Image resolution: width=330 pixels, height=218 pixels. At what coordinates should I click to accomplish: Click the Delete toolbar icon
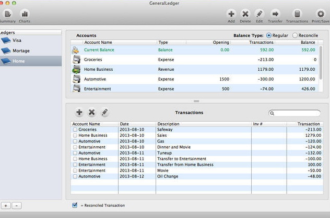pos(245,14)
